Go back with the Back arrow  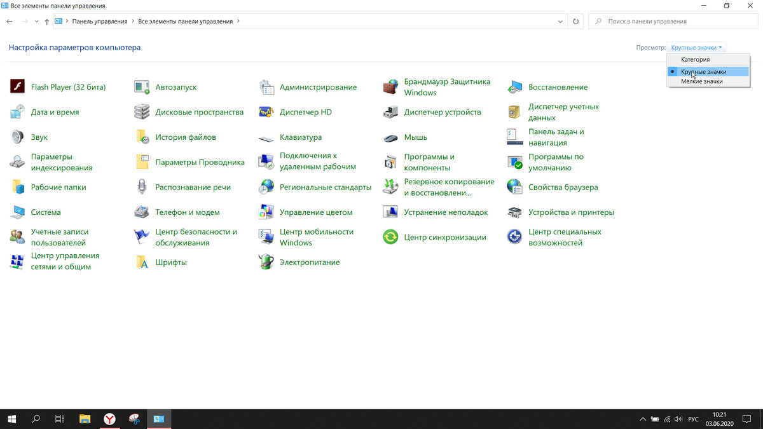click(10, 22)
